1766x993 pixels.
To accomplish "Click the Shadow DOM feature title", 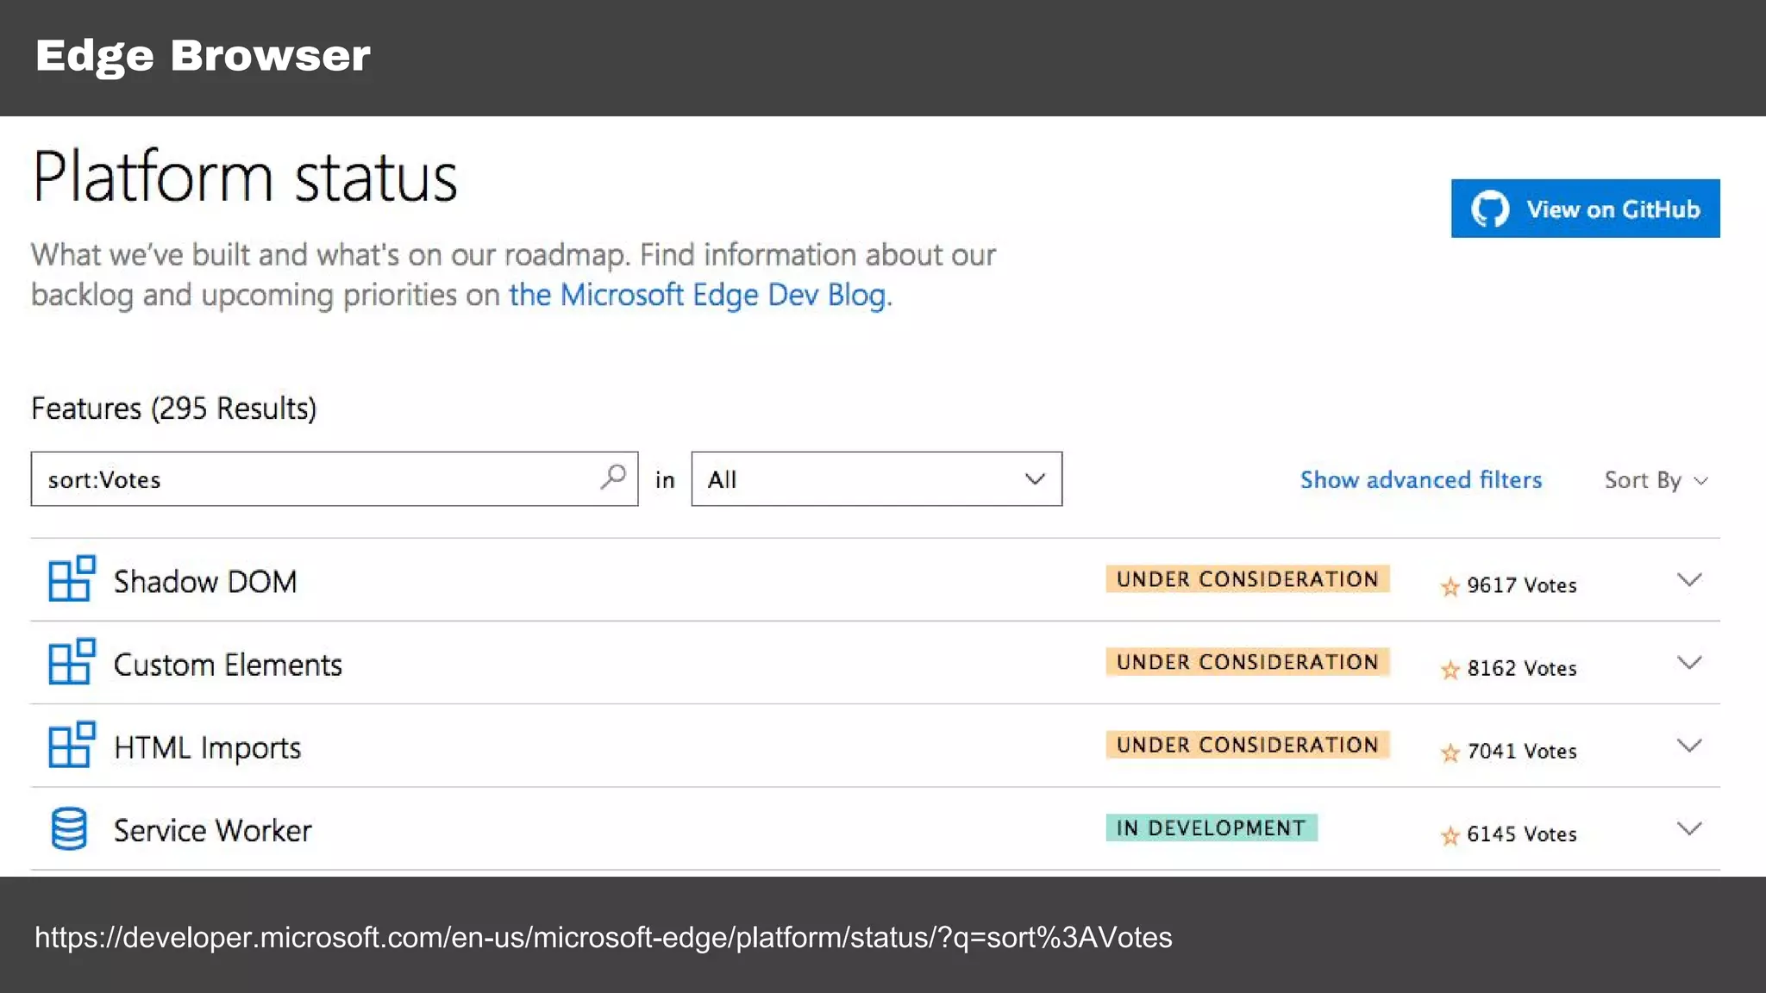I will pos(205,582).
